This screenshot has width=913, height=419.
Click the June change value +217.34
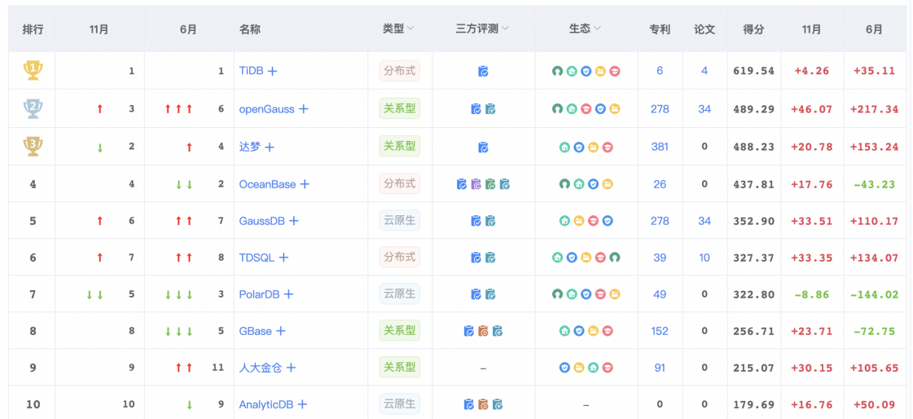click(x=874, y=108)
